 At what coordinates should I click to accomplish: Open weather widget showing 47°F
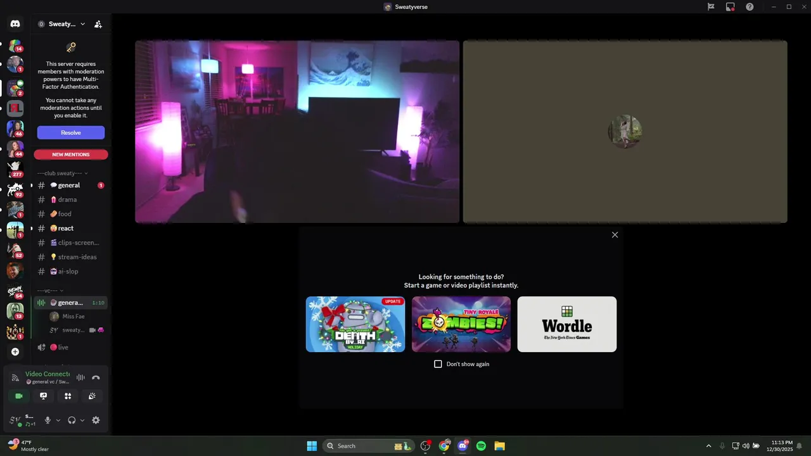tap(29, 446)
